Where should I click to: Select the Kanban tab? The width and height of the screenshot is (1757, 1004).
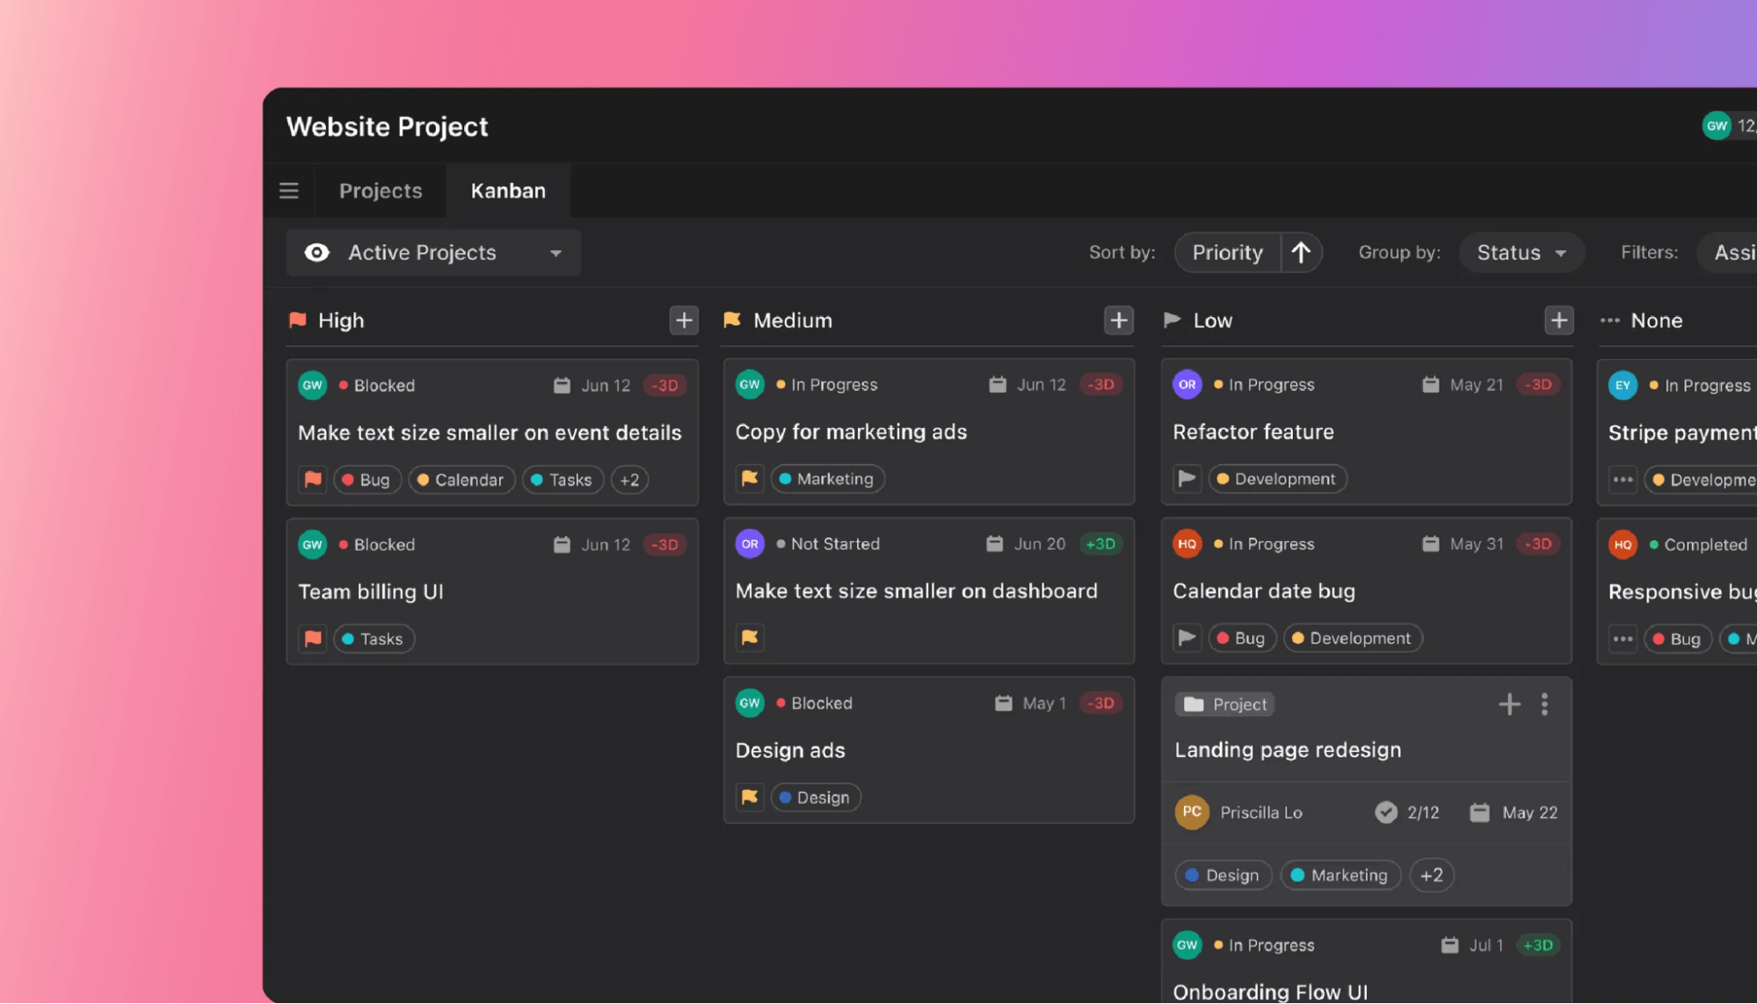click(x=508, y=191)
